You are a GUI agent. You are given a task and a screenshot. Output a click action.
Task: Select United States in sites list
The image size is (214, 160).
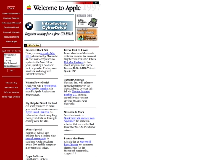[12, 66]
